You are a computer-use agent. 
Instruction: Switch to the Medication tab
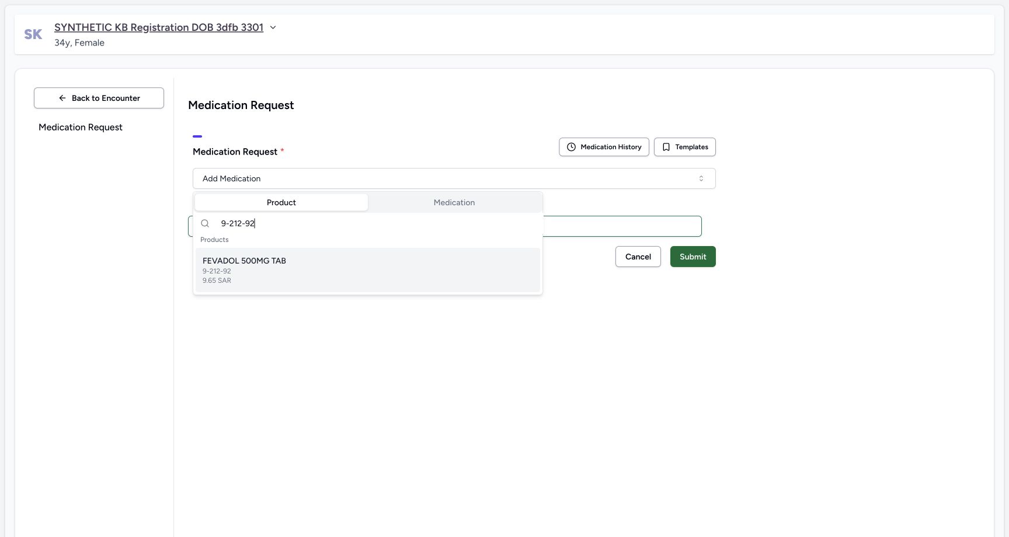pyautogui.click(x=454, y=202)
